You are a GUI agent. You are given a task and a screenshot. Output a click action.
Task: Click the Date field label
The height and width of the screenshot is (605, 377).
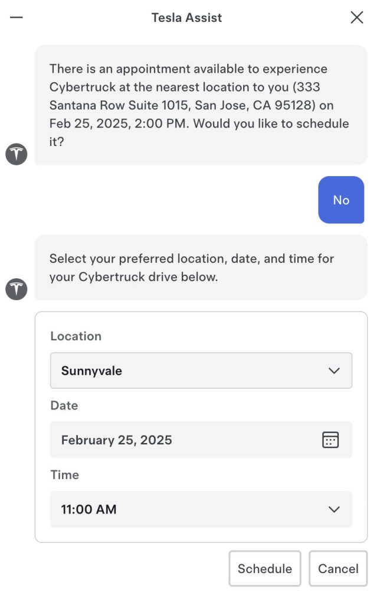64,406
